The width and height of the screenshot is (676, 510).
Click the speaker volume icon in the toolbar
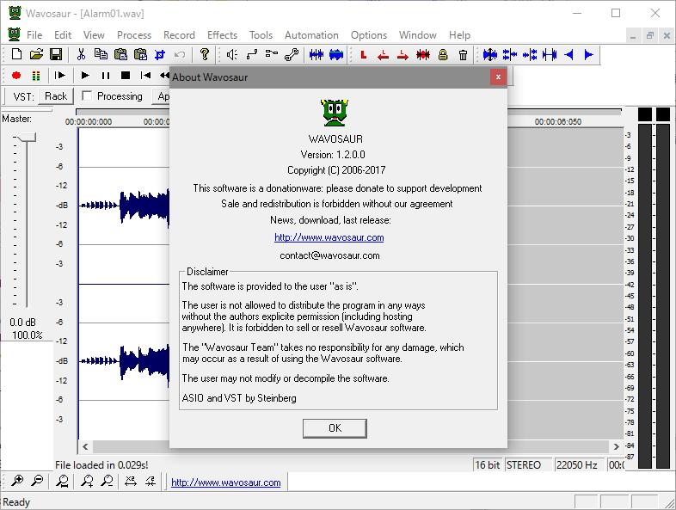tap(232, 55)
